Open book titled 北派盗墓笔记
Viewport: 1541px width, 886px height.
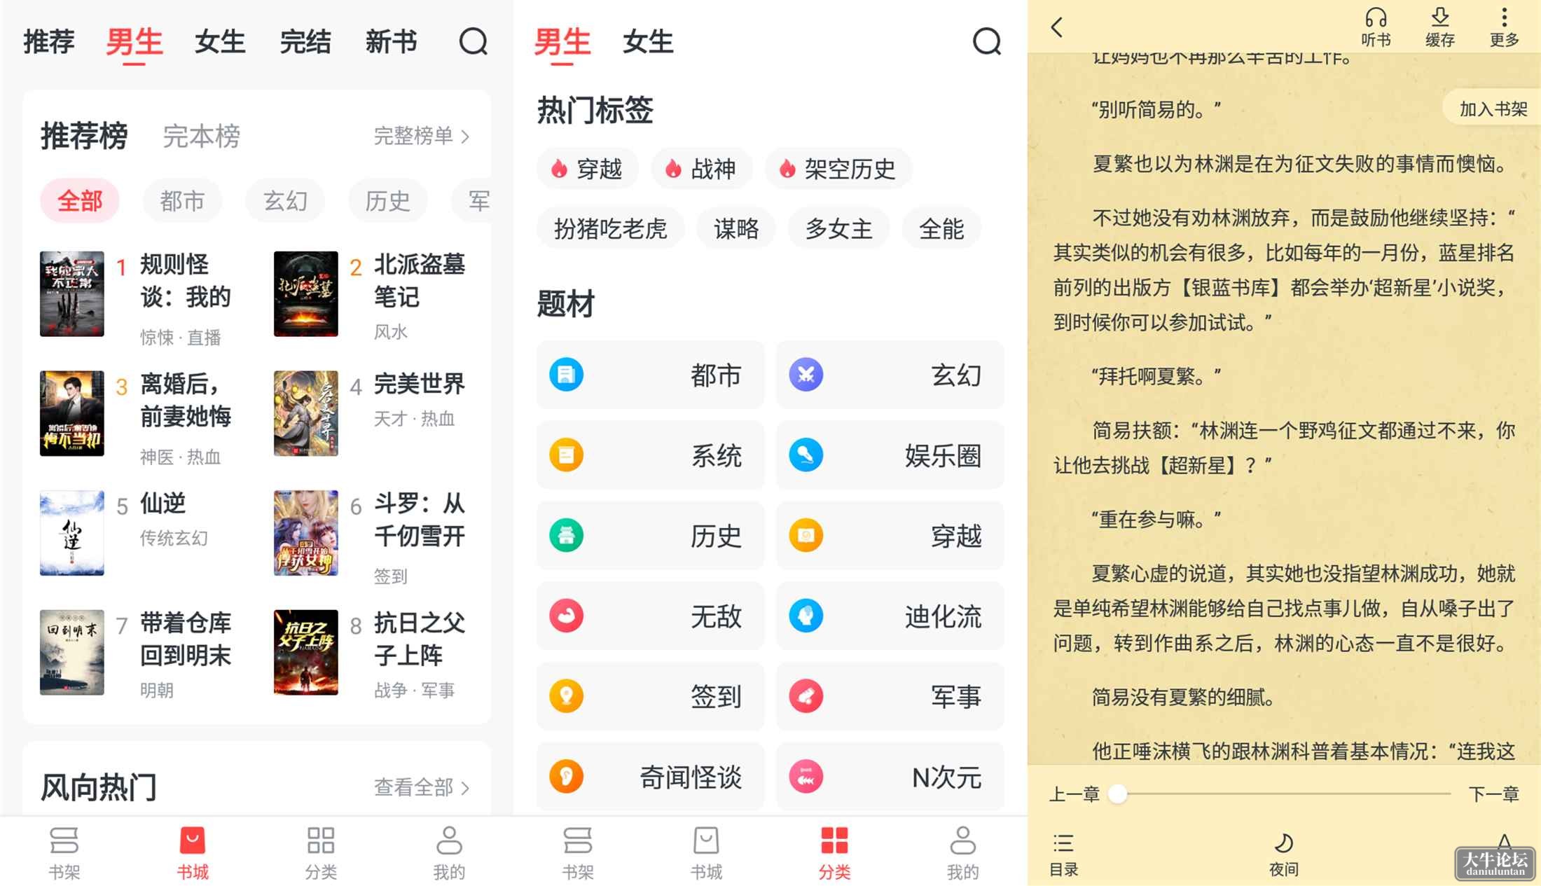point(419,280)
